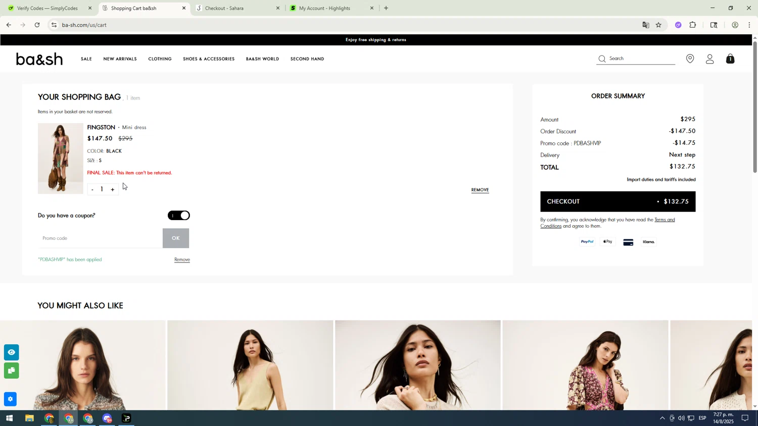The image size is (758, 426).
Task: Open the FINGSTON dress thumbnail
Action: point(61,158)
